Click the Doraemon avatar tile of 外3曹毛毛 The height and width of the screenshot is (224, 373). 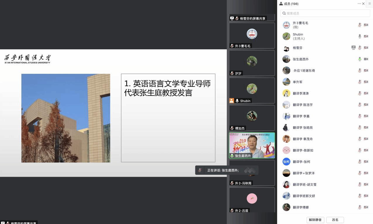coord(252,34)
